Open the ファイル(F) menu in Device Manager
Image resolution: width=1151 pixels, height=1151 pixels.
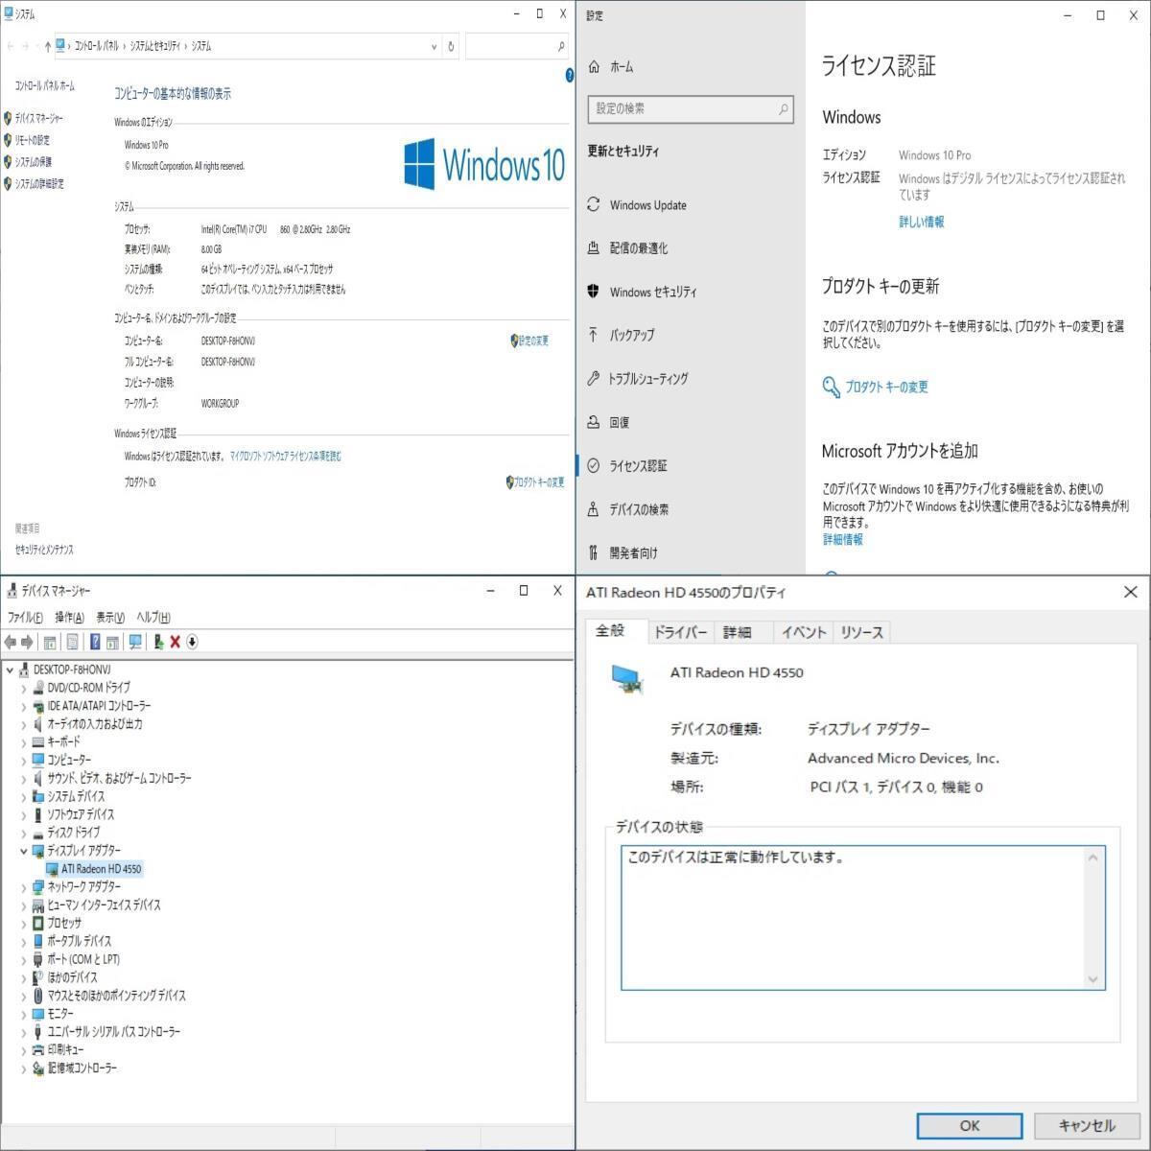pyautogui.click(x=25, y=617)
